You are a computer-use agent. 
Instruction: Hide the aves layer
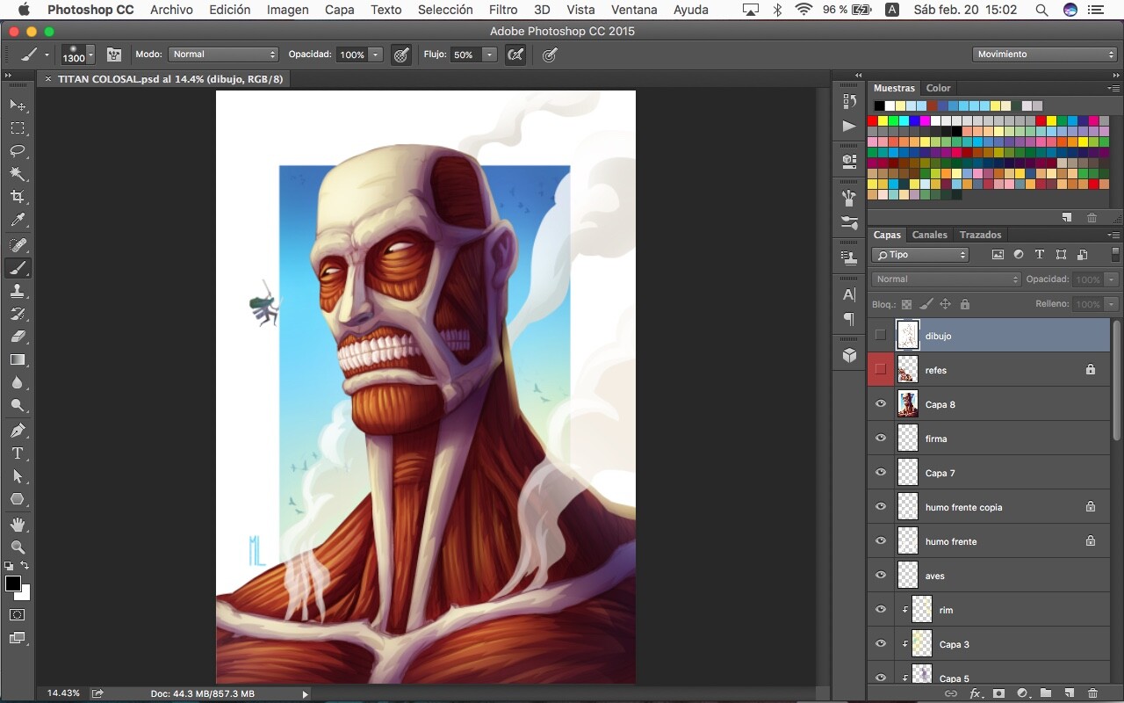click(881, 576)
